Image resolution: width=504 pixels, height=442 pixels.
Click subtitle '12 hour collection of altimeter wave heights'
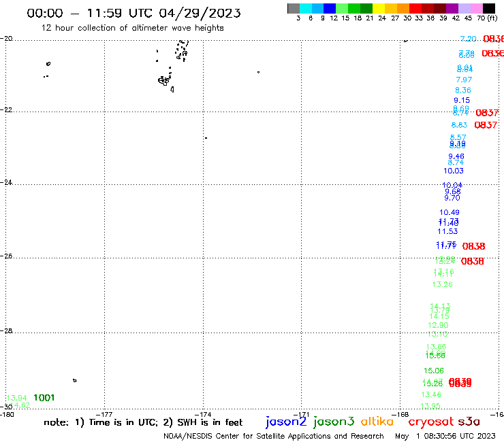tap(132, 28)
